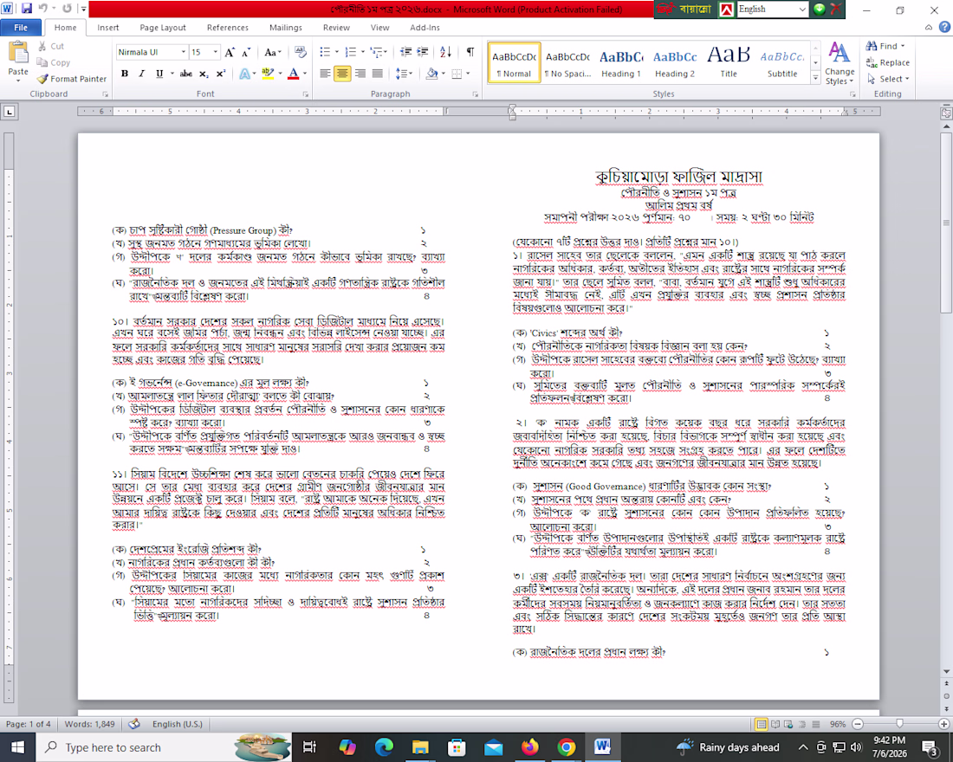The width and height of the screenshot is (953, 762).
Task: Click the zoom slider handle
Action: [x=899, y=724]
